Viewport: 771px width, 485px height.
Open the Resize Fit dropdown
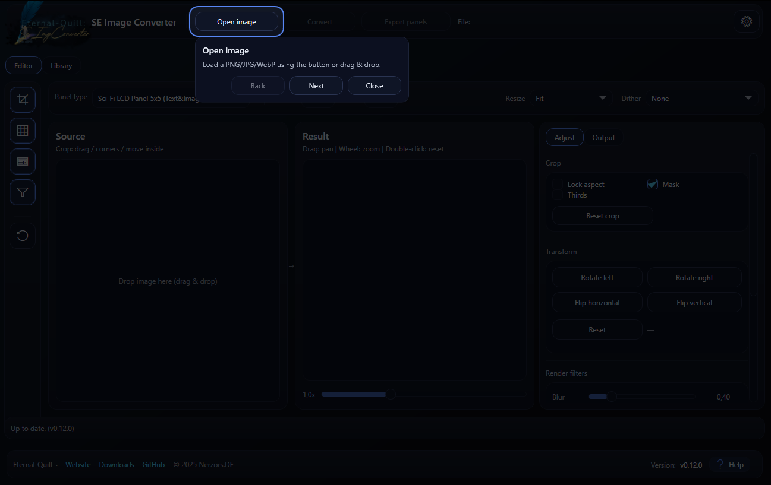pyautogui.click(x=571, y=99)
